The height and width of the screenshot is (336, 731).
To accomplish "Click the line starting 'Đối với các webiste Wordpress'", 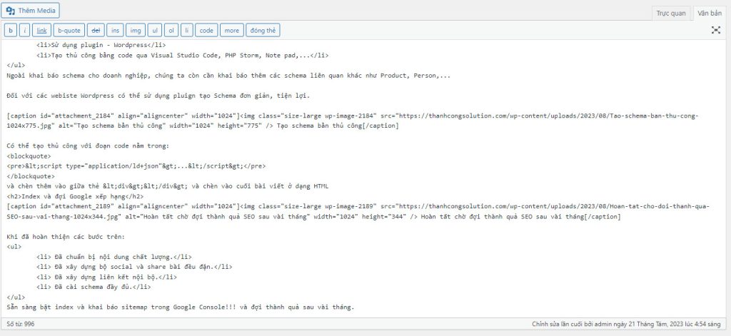I will pyautogui.click(x=158, y=96).
